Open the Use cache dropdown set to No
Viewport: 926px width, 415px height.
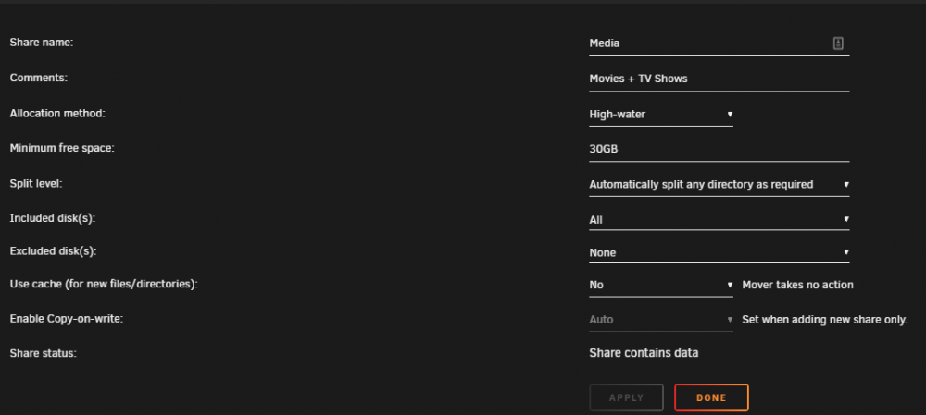point(661,285)
